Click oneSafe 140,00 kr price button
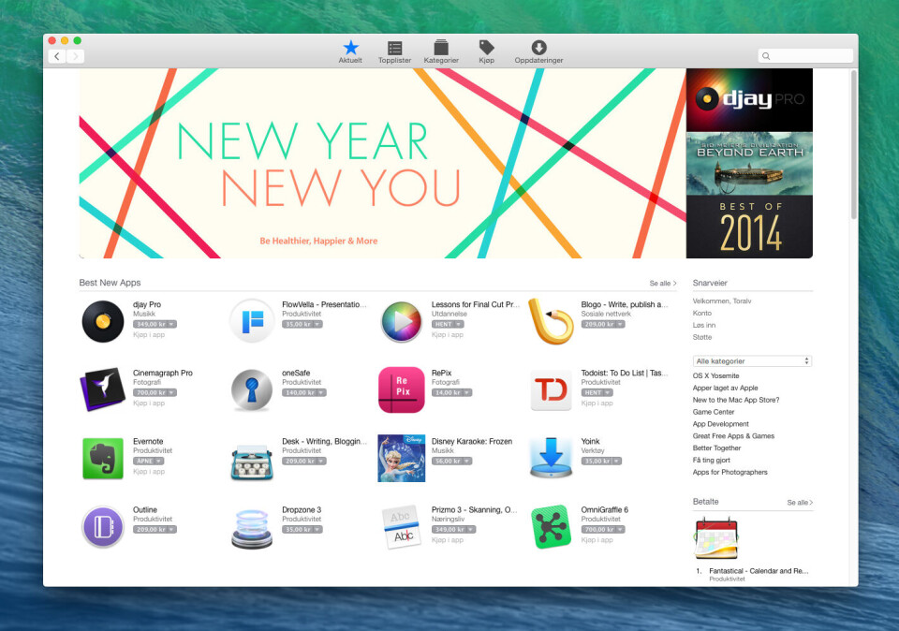 (x=303, y=392)
